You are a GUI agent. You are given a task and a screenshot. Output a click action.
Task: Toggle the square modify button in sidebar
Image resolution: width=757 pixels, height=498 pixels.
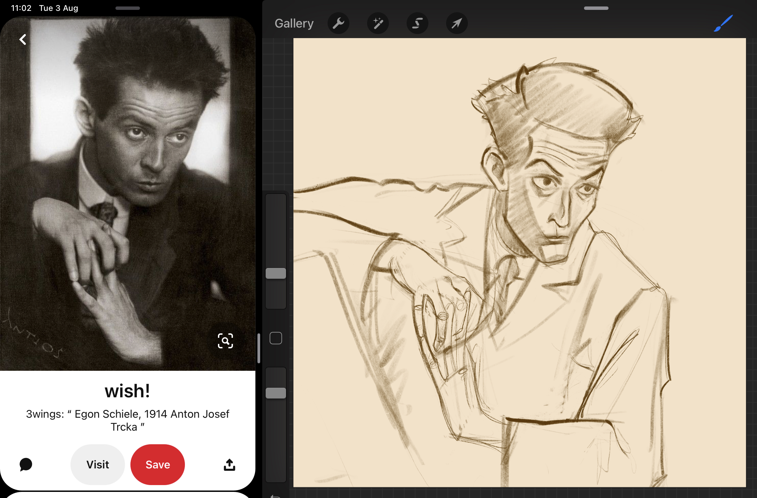275,338
